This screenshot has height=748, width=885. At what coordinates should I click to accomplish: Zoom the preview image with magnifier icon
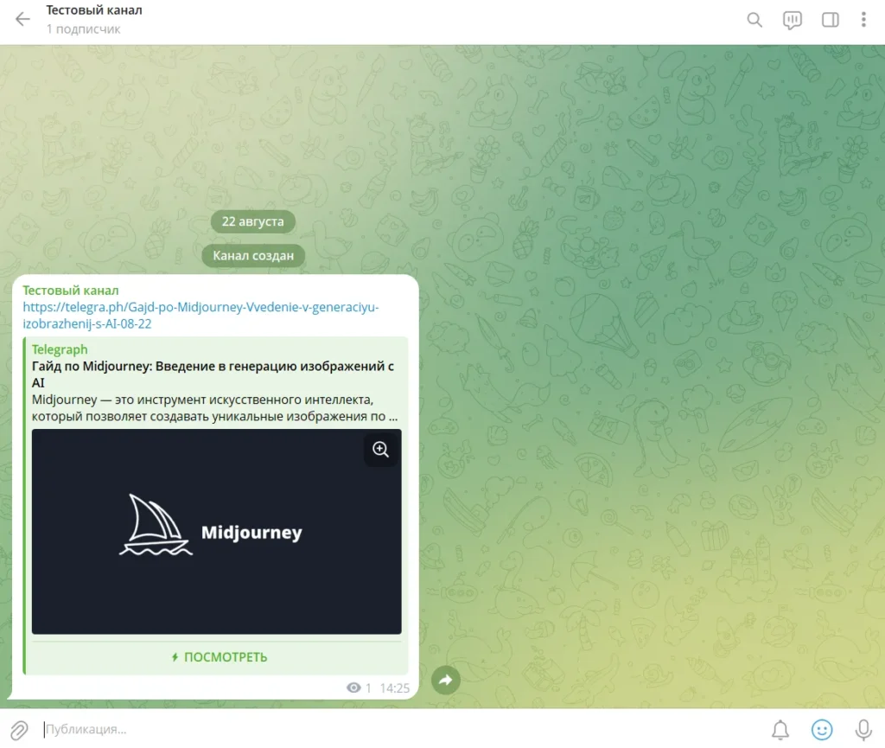(x=381, y=450)
